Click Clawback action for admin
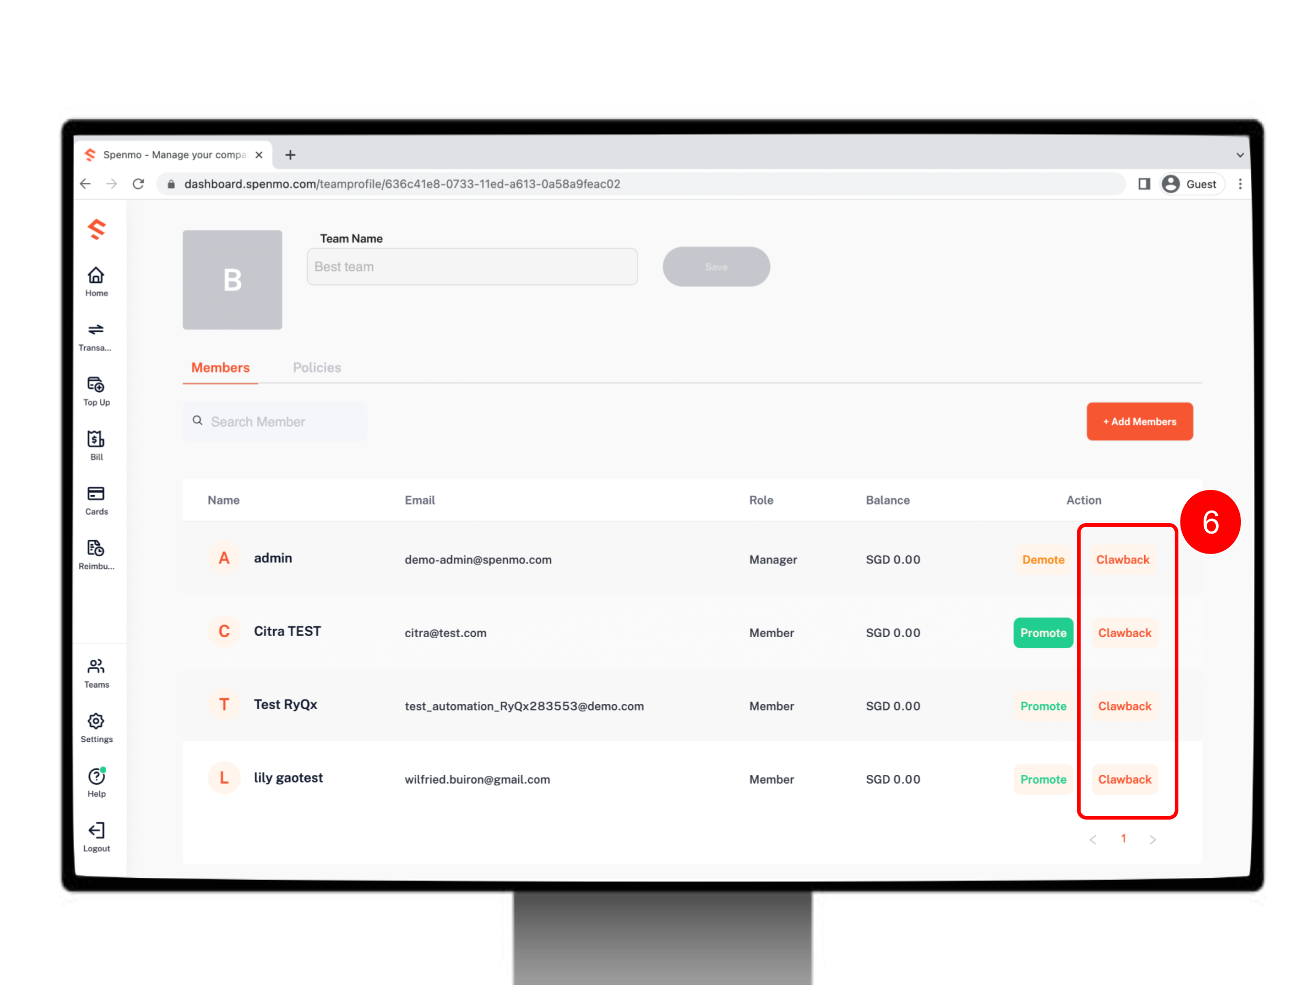The image size is (1314, 992). tap(1124, 559)
